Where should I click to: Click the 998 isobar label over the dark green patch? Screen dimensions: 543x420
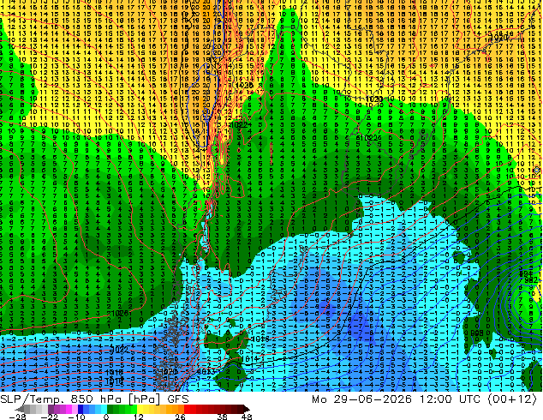click(477, 333)
